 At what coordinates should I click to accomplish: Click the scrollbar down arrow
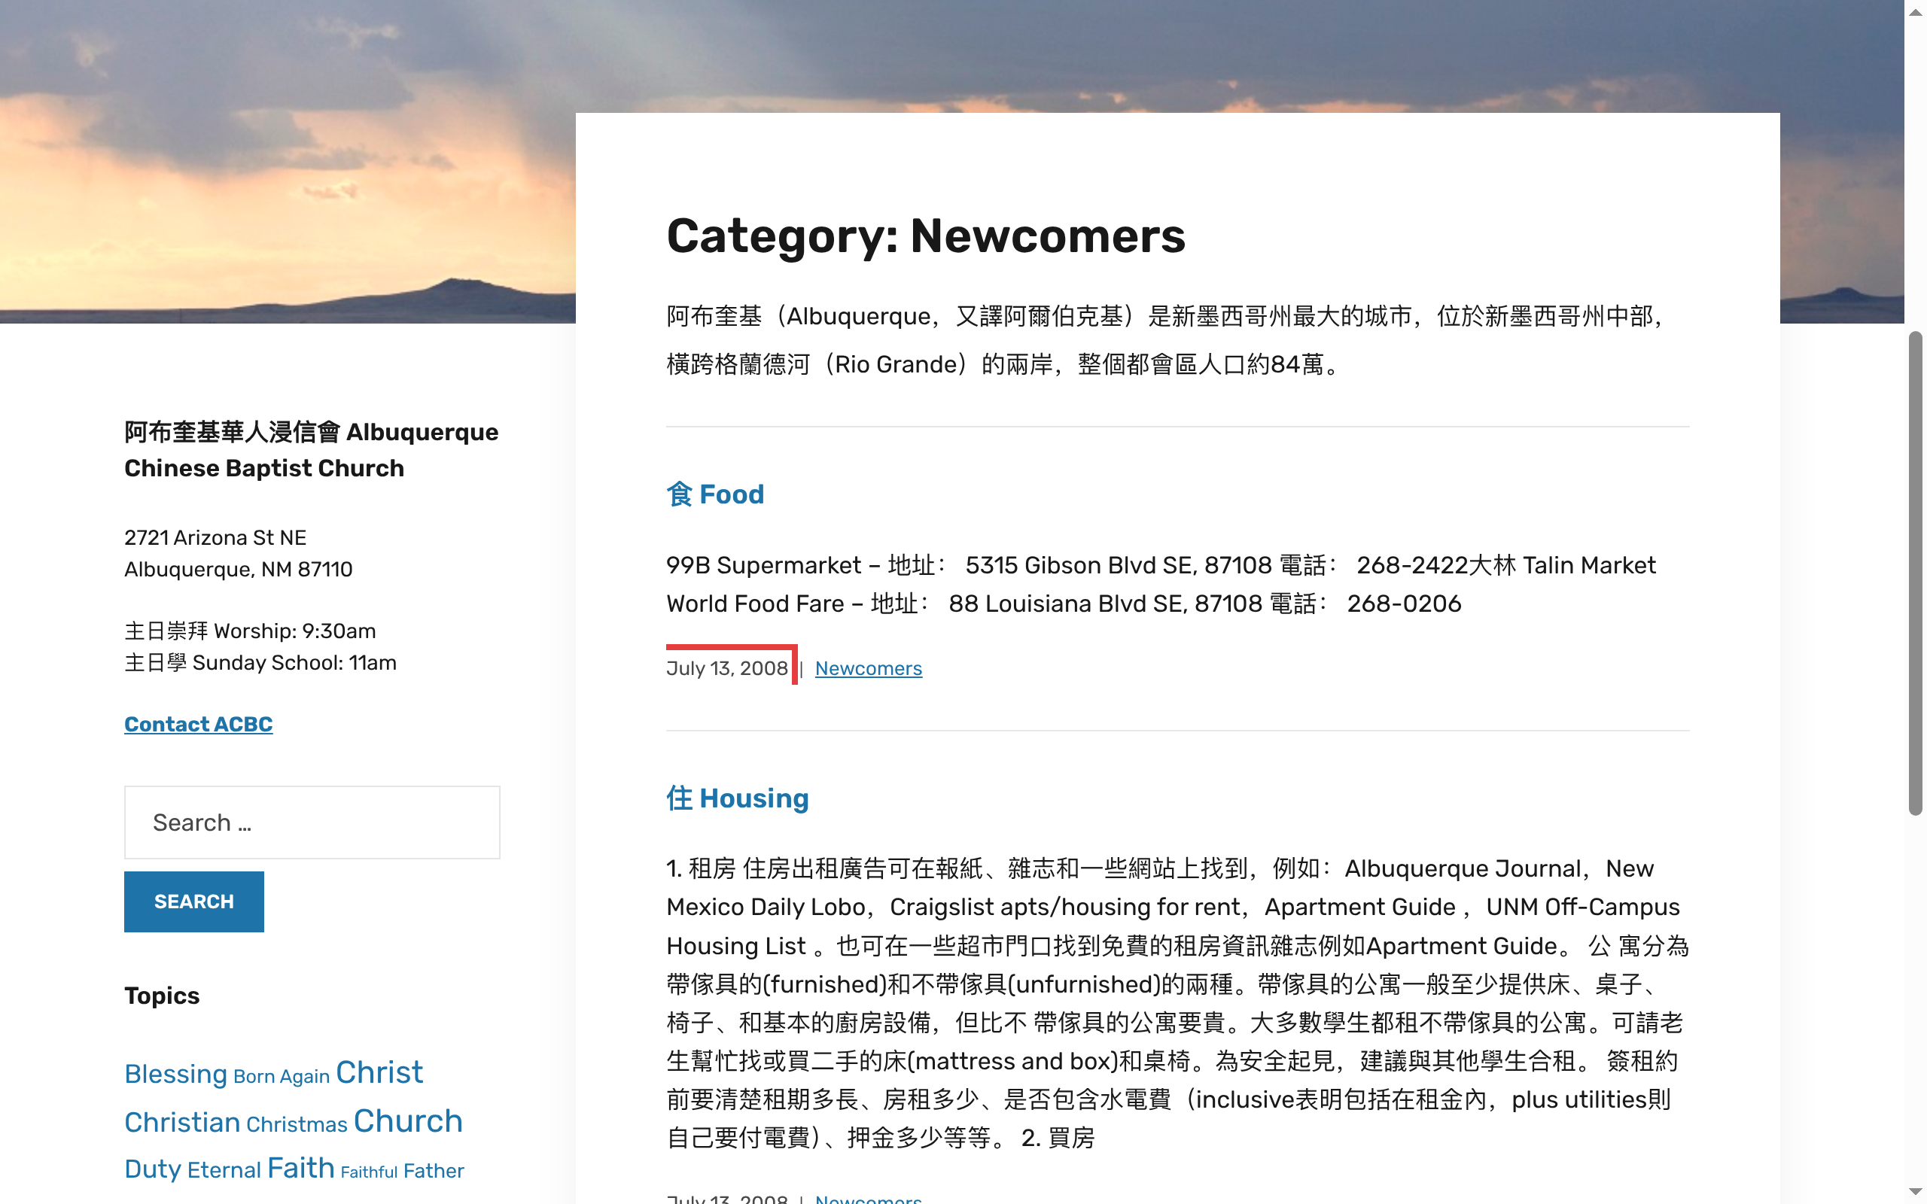pos(1915,1192)
